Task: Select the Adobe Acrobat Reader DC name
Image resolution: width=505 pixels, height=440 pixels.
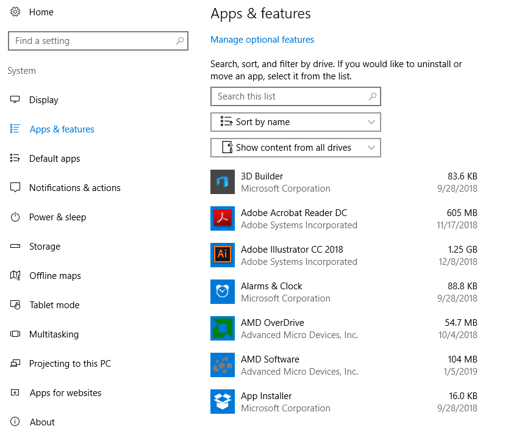Action: (x=294, y=213)
